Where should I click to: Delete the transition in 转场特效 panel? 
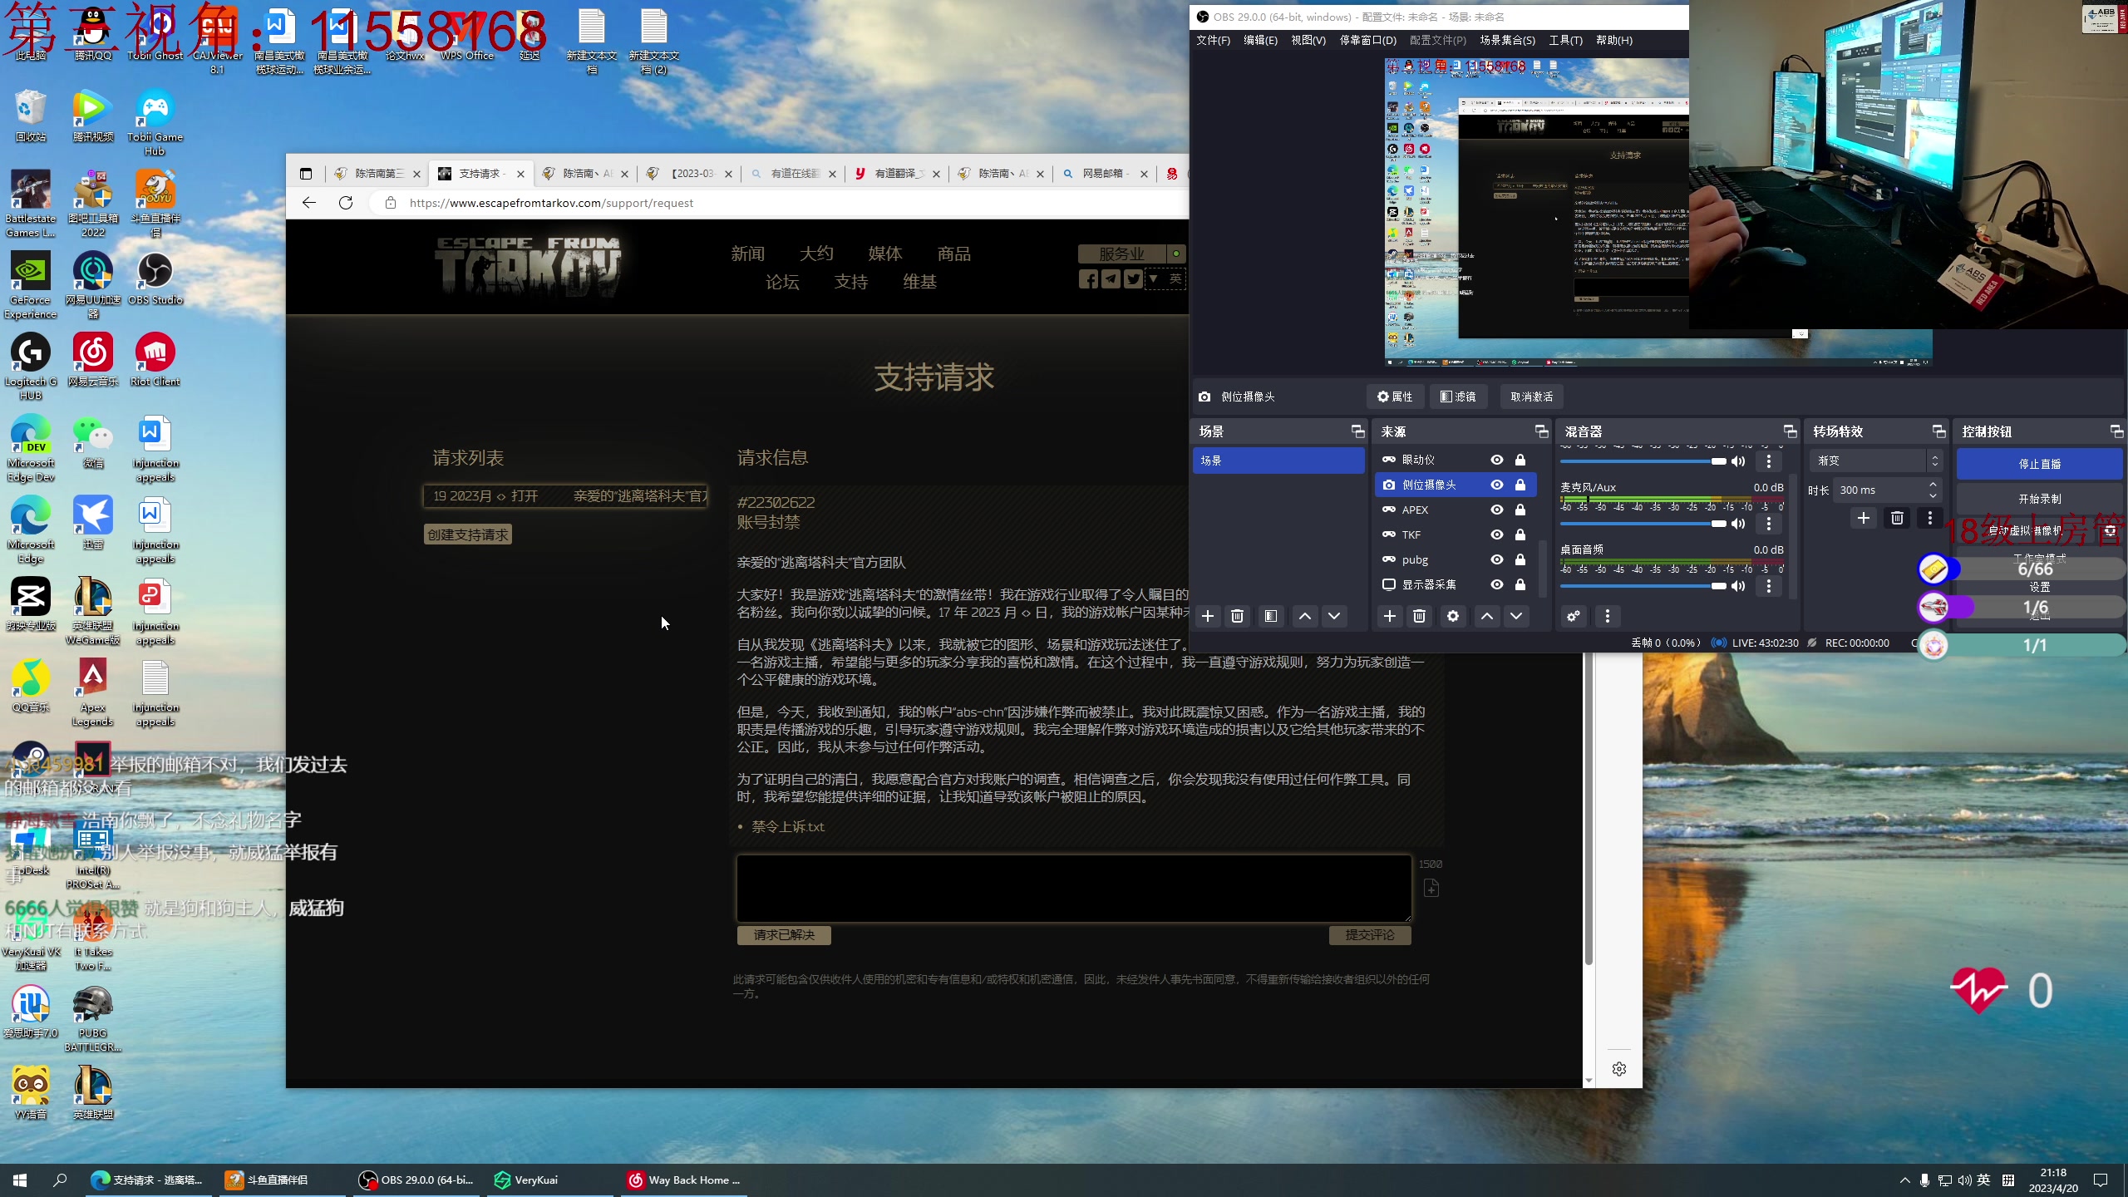1897,518
